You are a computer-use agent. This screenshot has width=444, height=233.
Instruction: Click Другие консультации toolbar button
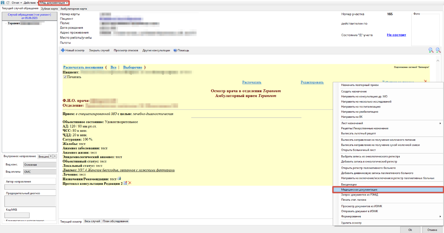coord(156,50)
